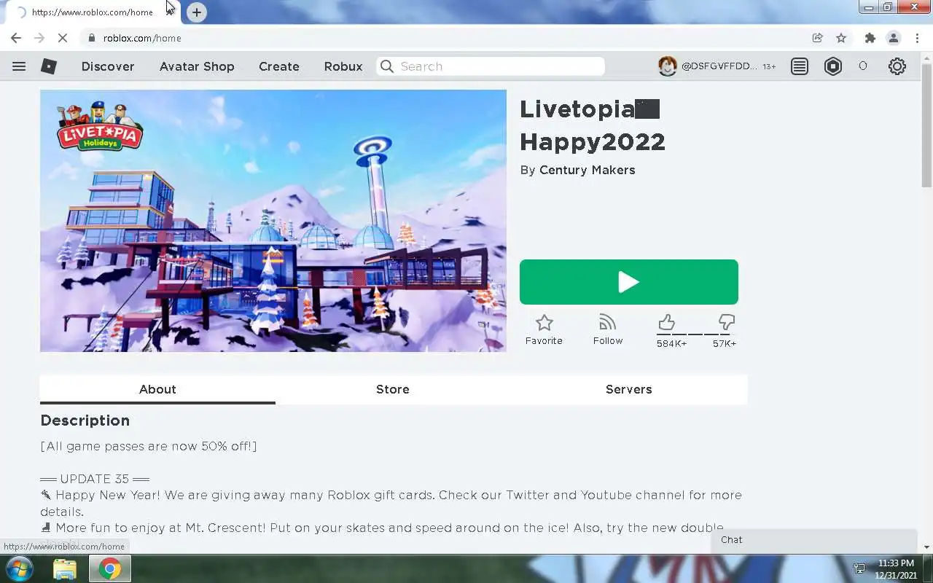Click the thumbs down dislike icon
This screenshot has width=933, height=583.
[x=726, y=322]
